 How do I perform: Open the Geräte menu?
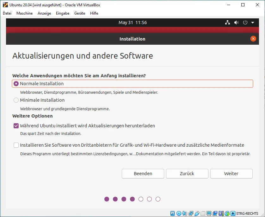tap(79, 13)
